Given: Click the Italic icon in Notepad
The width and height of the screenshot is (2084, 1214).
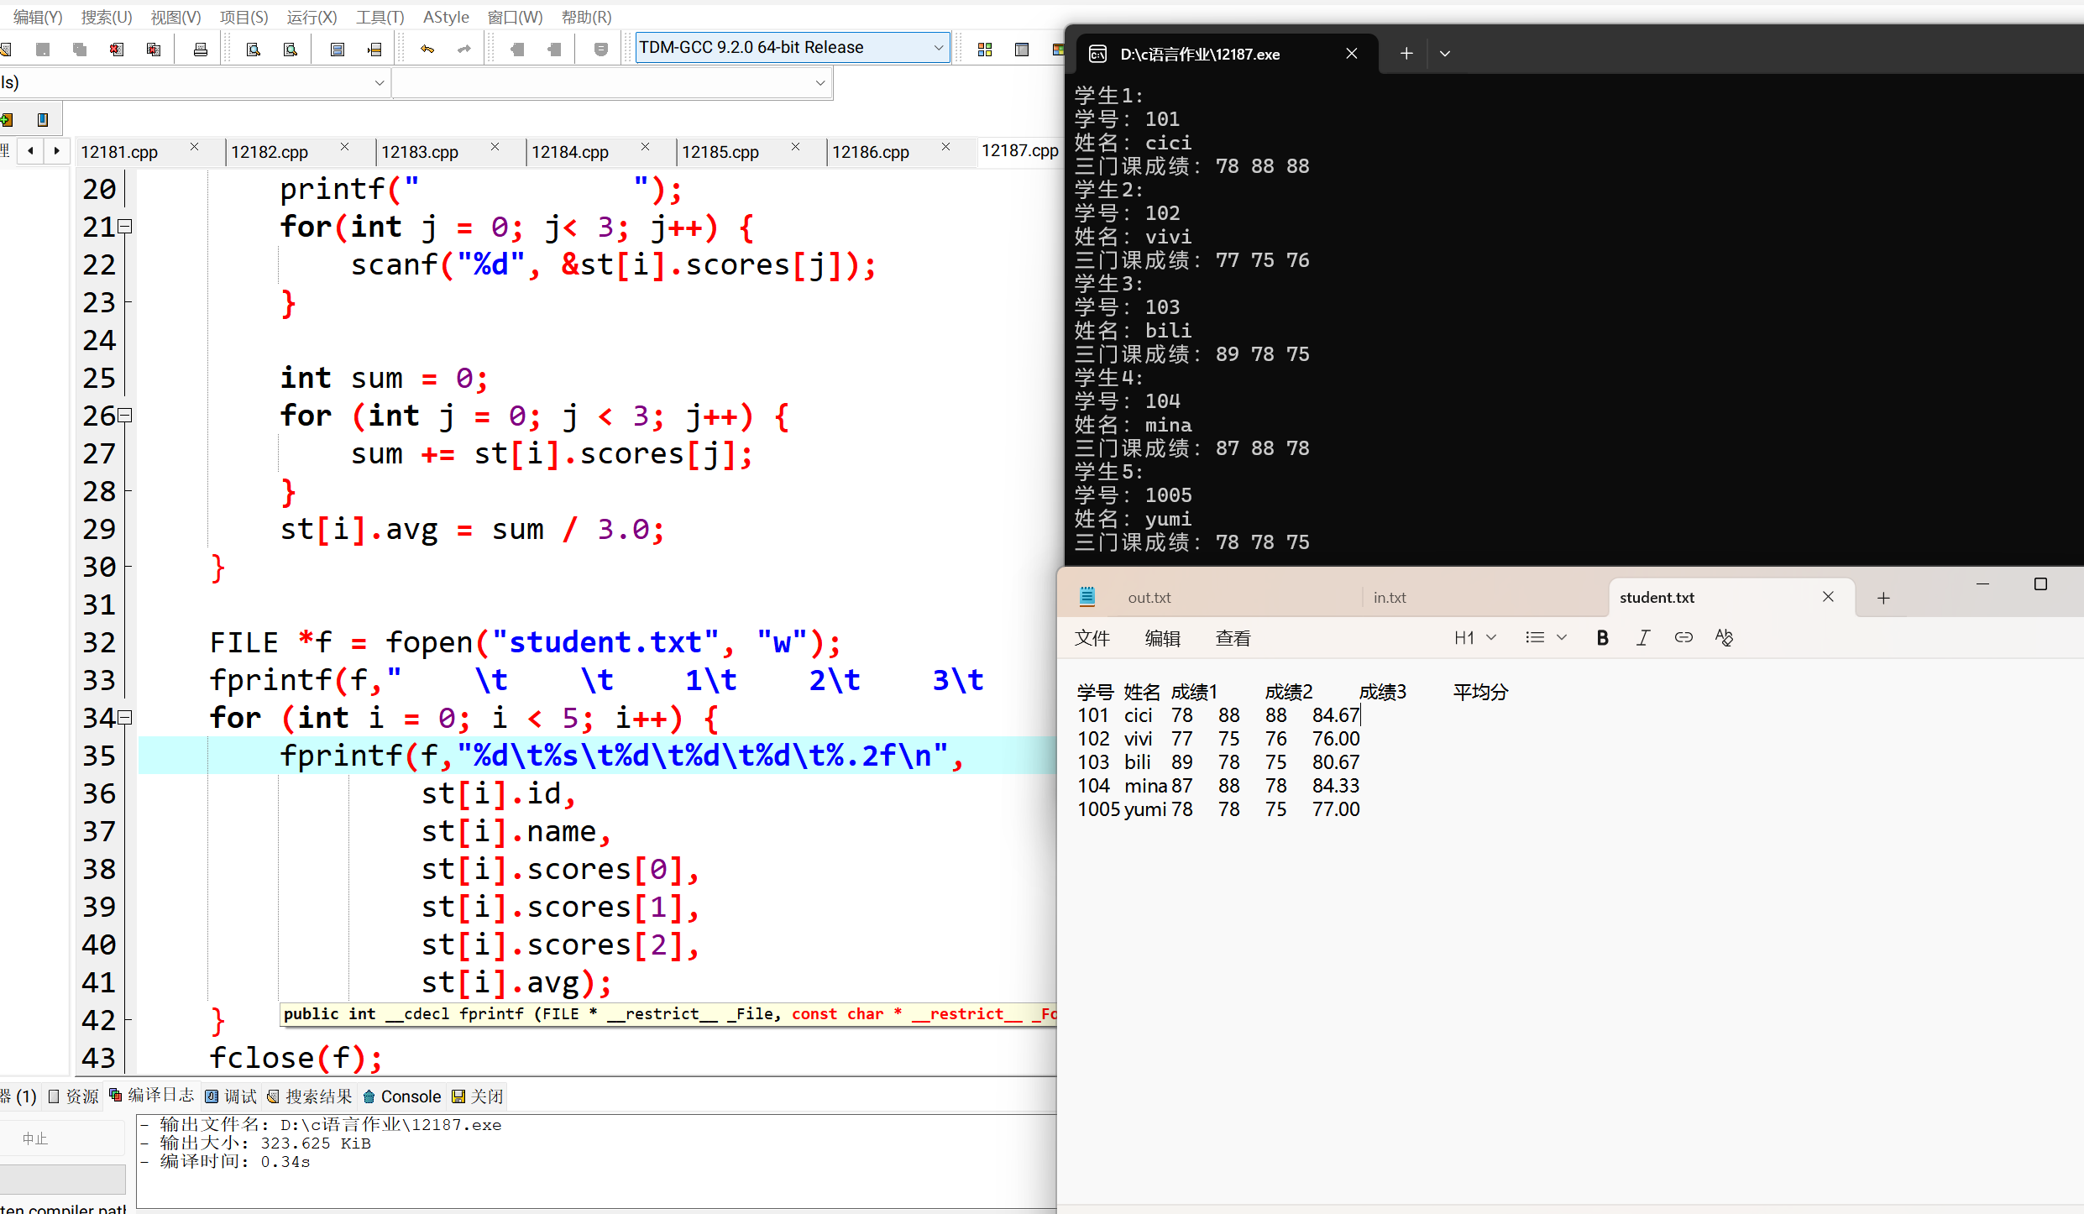Looking at the screenshot, I should [x=1642, y=638].
